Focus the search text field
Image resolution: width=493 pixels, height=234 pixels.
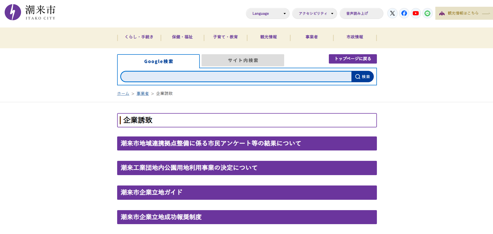pyautogui.click(x=236, y=77)
